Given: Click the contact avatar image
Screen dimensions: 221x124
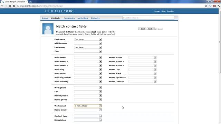Looking at the screenshot, I should tap(48, 29).
